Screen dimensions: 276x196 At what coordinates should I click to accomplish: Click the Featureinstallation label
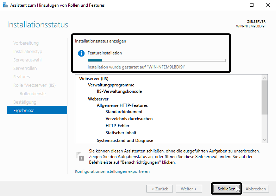105,53
